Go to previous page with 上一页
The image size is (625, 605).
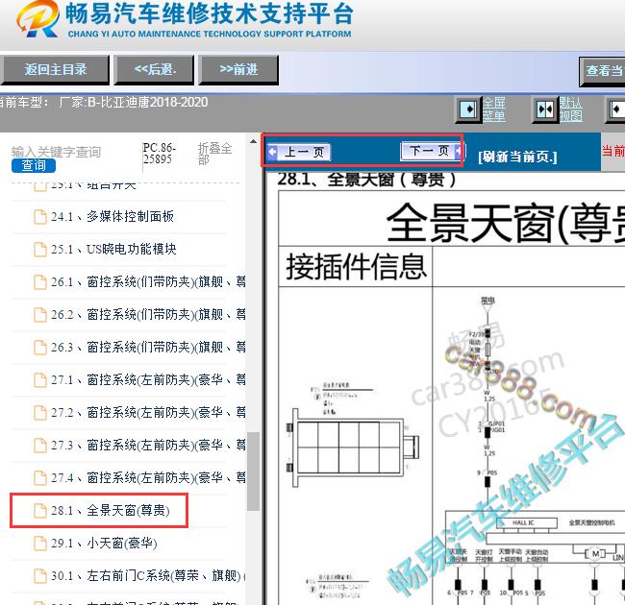(299, 152)
